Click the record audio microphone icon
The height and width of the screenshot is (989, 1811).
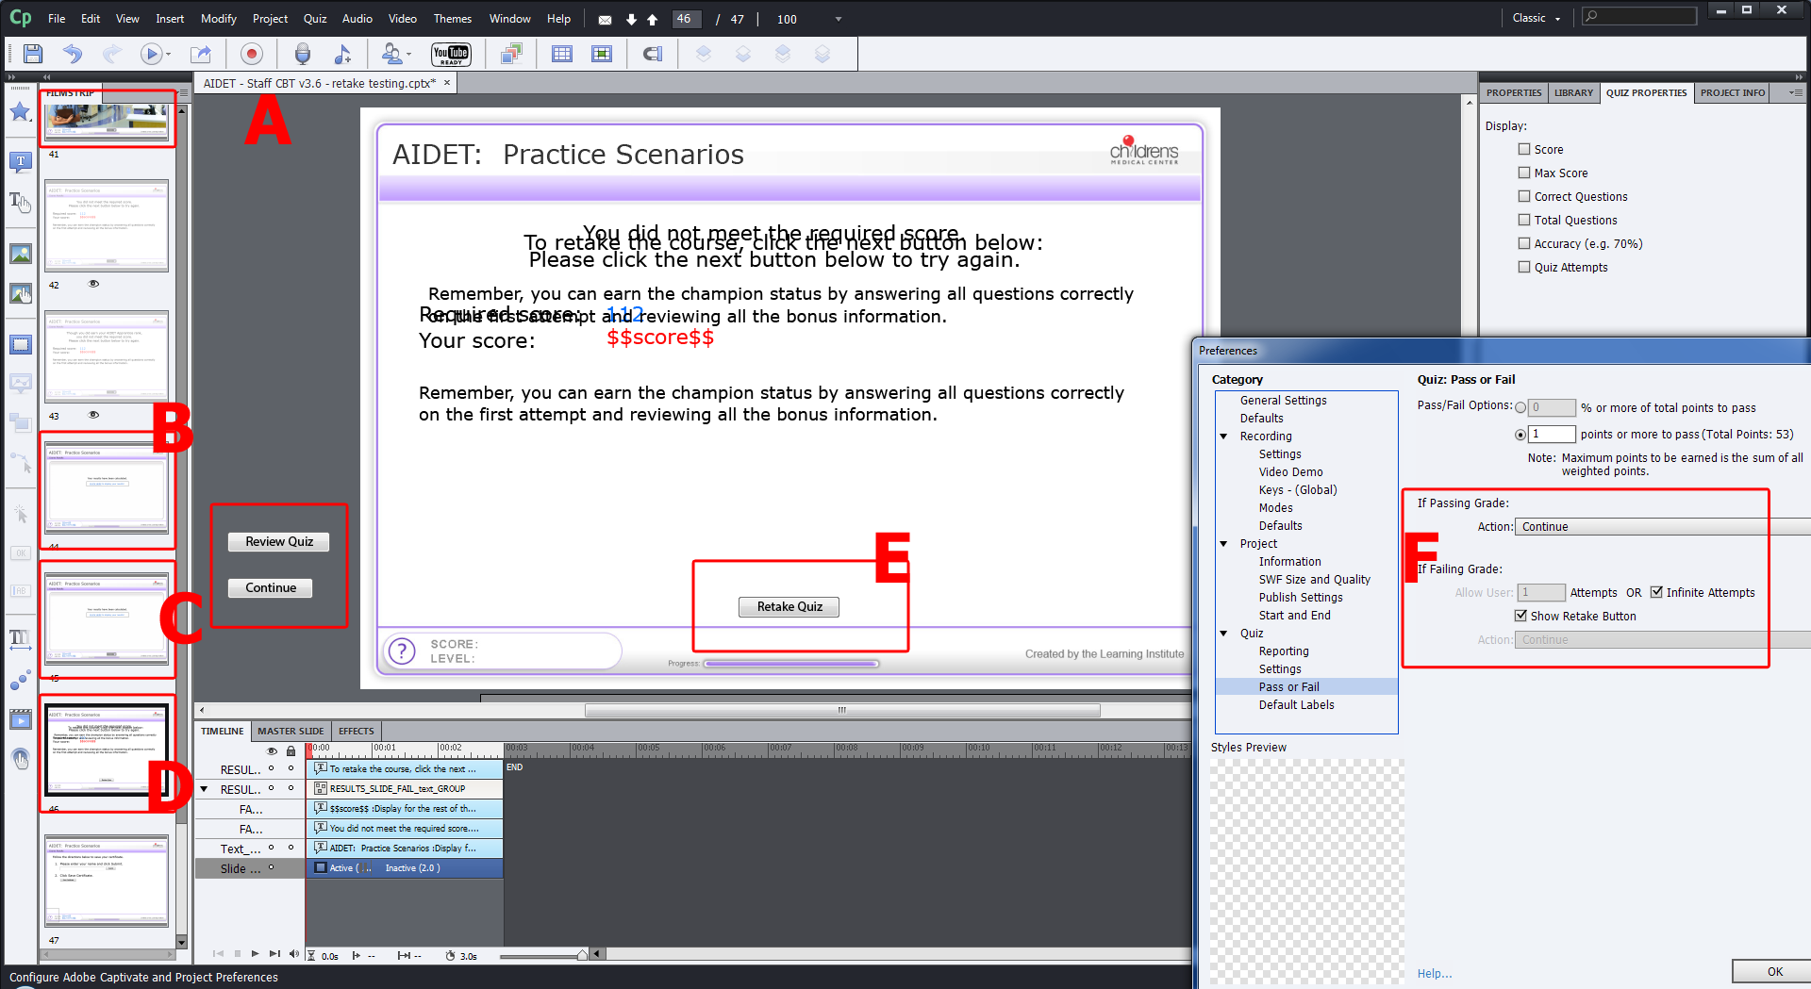pos(303,54)
